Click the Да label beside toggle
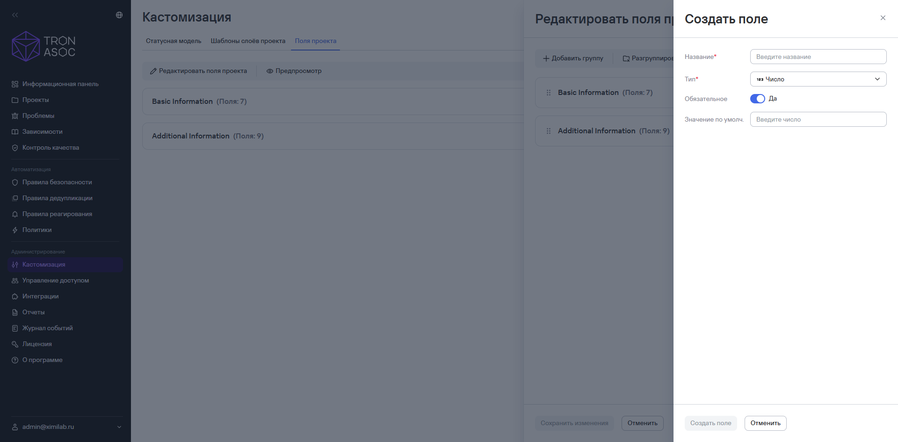Image resolution: width=898 pixels, height=442 pixels. 773,99
